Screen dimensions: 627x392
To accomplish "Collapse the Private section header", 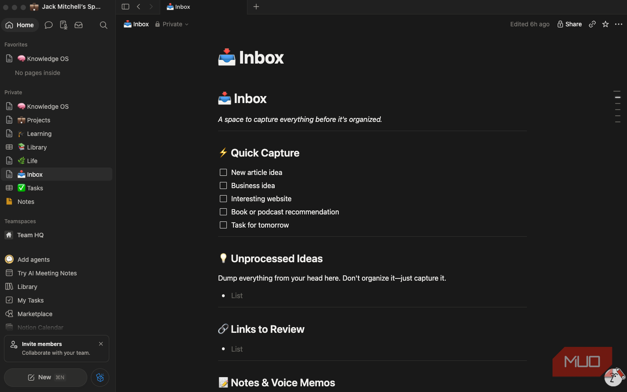I will (13, 93).
